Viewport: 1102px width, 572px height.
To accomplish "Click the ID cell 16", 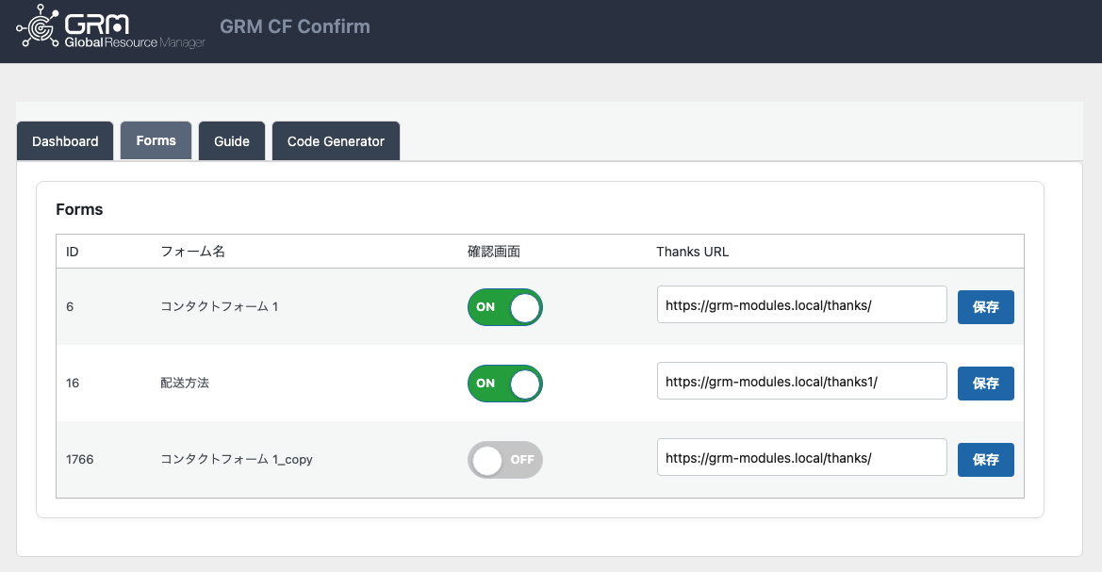I will pos(73,383).
